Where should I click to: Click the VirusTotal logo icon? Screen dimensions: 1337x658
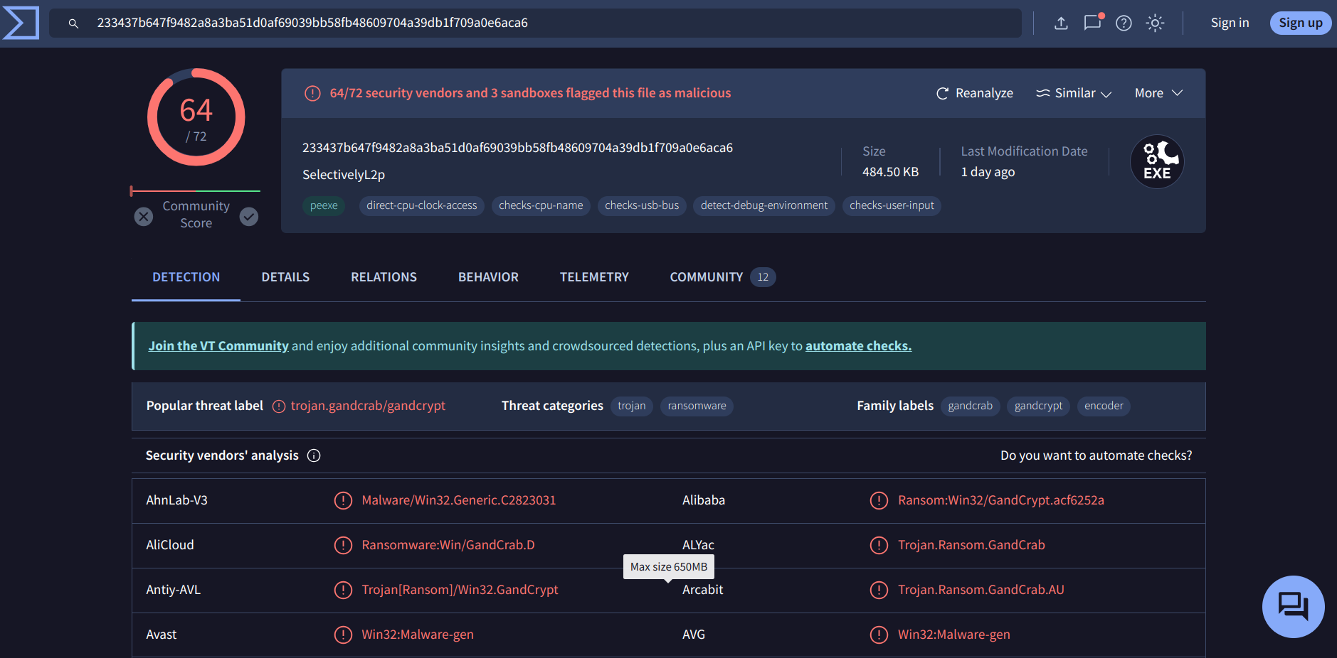[21, 23]
